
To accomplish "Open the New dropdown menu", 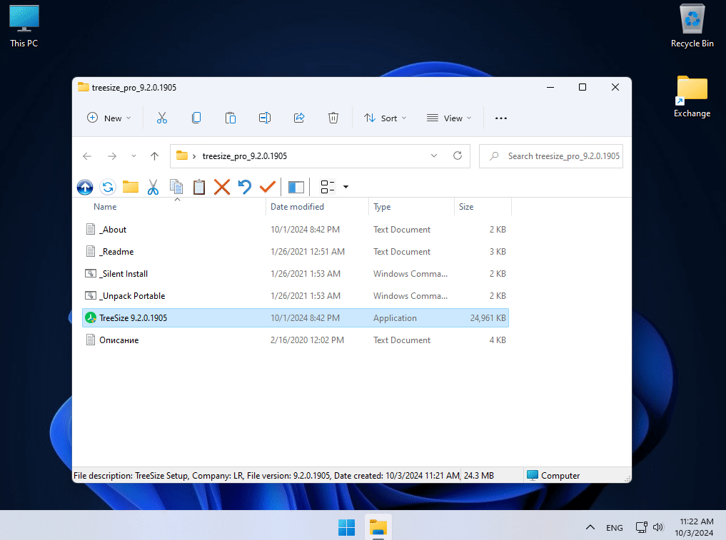I will 109,118.
